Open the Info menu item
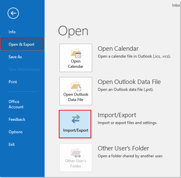181x178 pixels. point(12,32)
